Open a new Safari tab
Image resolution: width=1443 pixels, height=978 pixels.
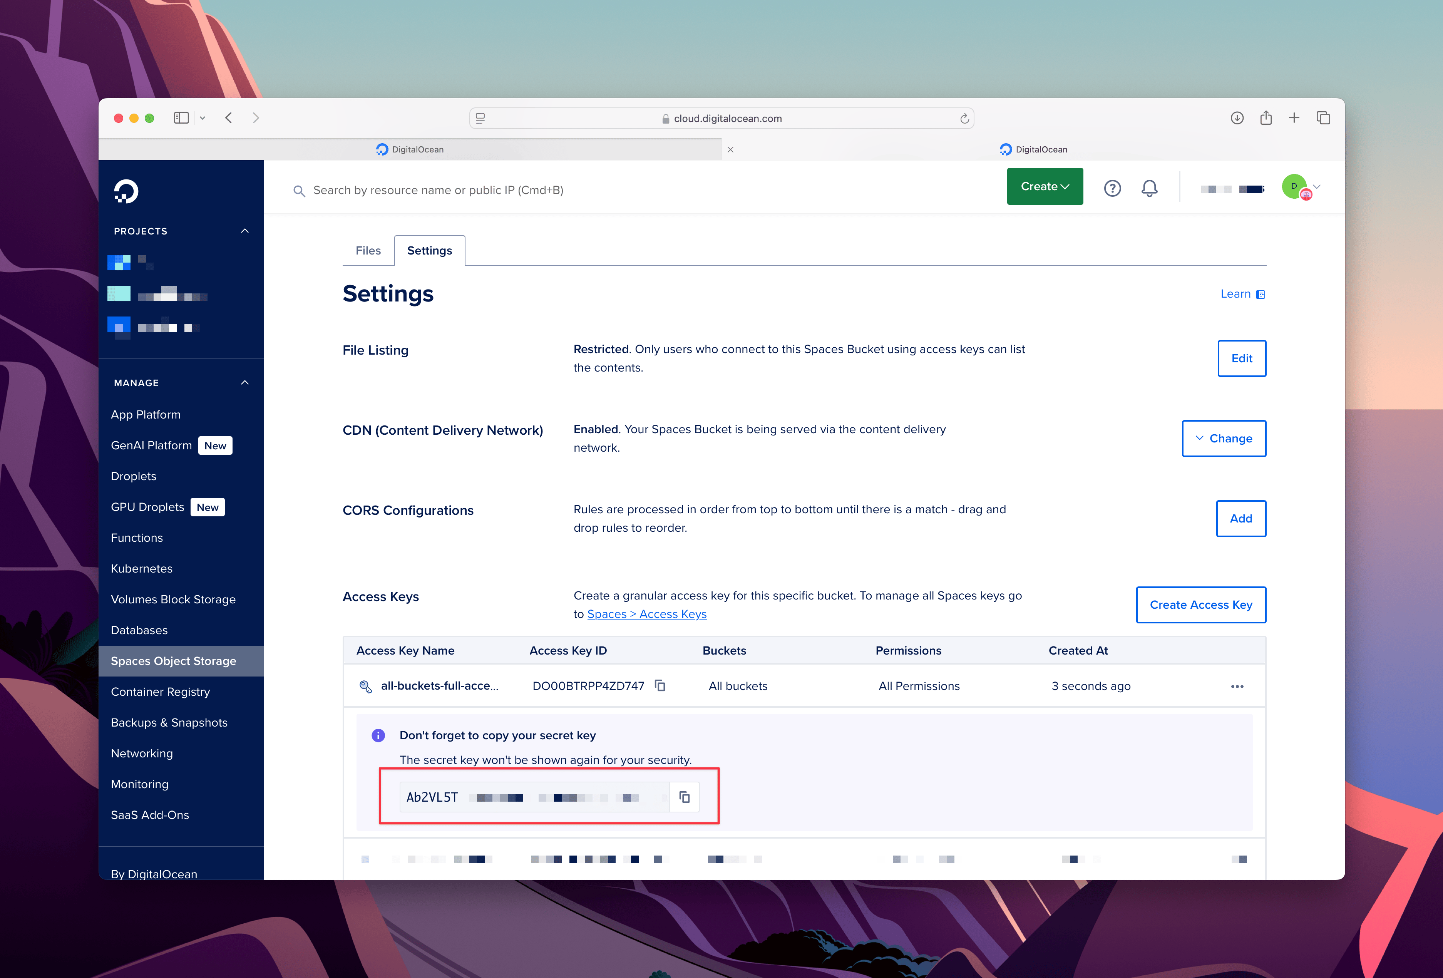1294,118
